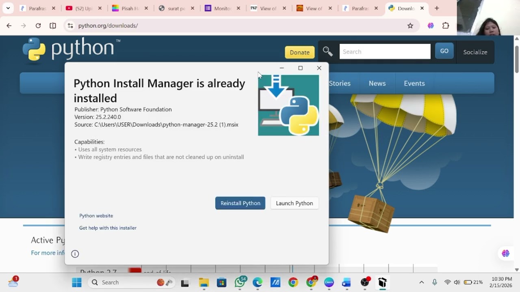
Task: Launch Python from the installer dialog
Action: pyautogui.click(x=295, y=203)
